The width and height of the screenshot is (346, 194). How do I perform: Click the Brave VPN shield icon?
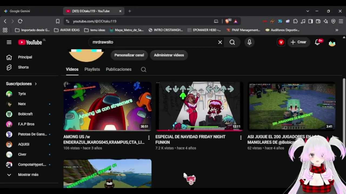coord(333,21)
